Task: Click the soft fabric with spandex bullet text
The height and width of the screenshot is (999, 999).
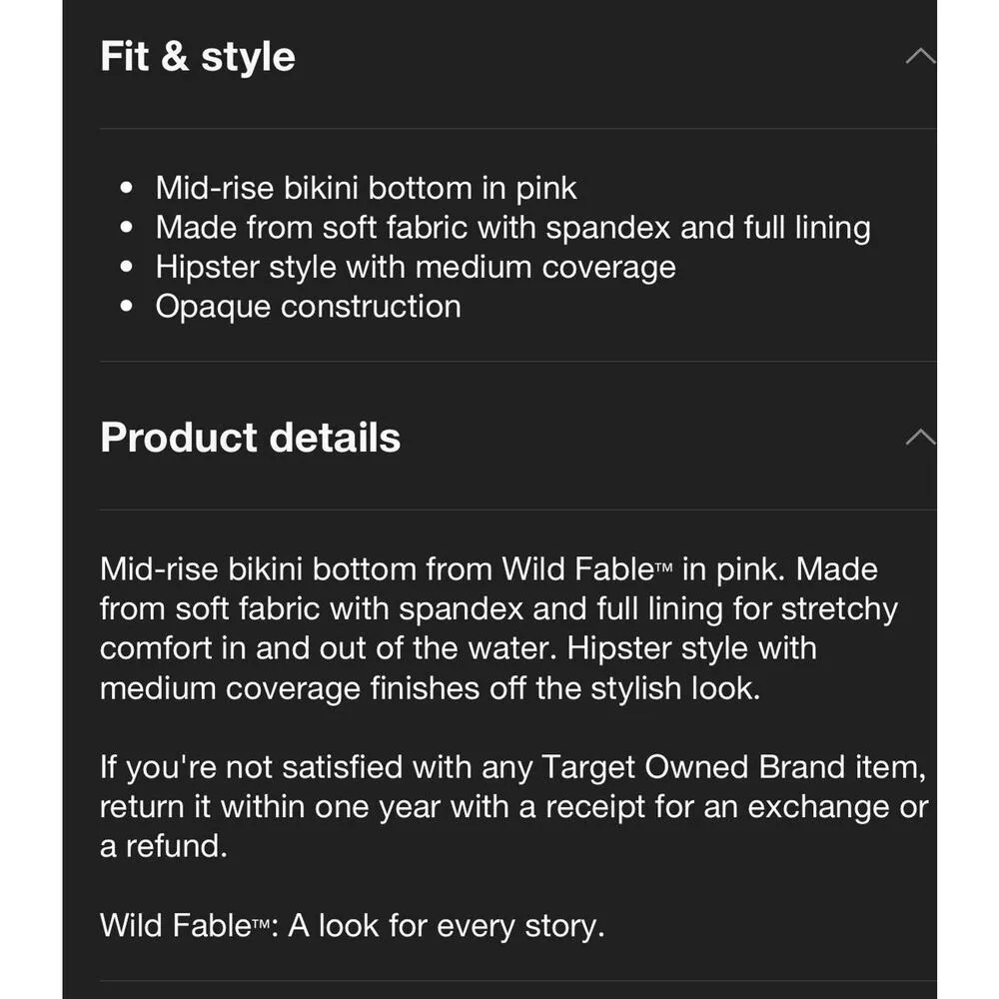Action: (512, 228)
